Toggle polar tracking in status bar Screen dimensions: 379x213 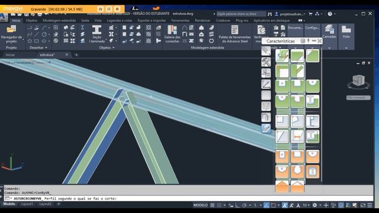click(x=244, y=205)
